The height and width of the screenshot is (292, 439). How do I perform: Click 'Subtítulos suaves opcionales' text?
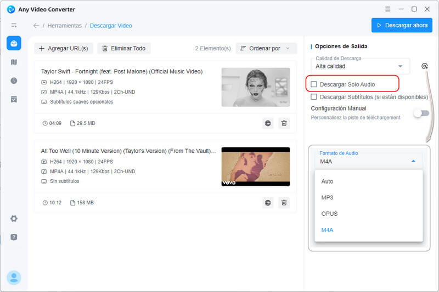click(81, 102)
